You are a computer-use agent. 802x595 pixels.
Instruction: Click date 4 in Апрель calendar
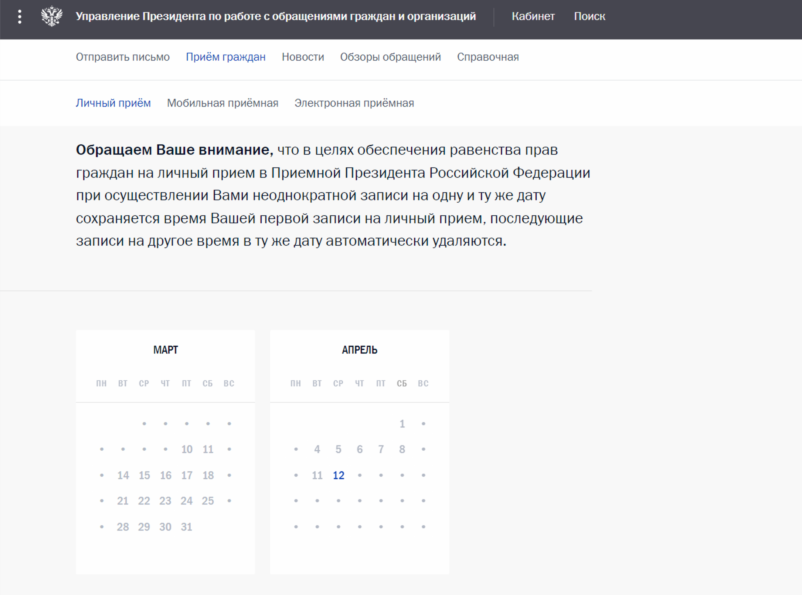pos(317,449)
